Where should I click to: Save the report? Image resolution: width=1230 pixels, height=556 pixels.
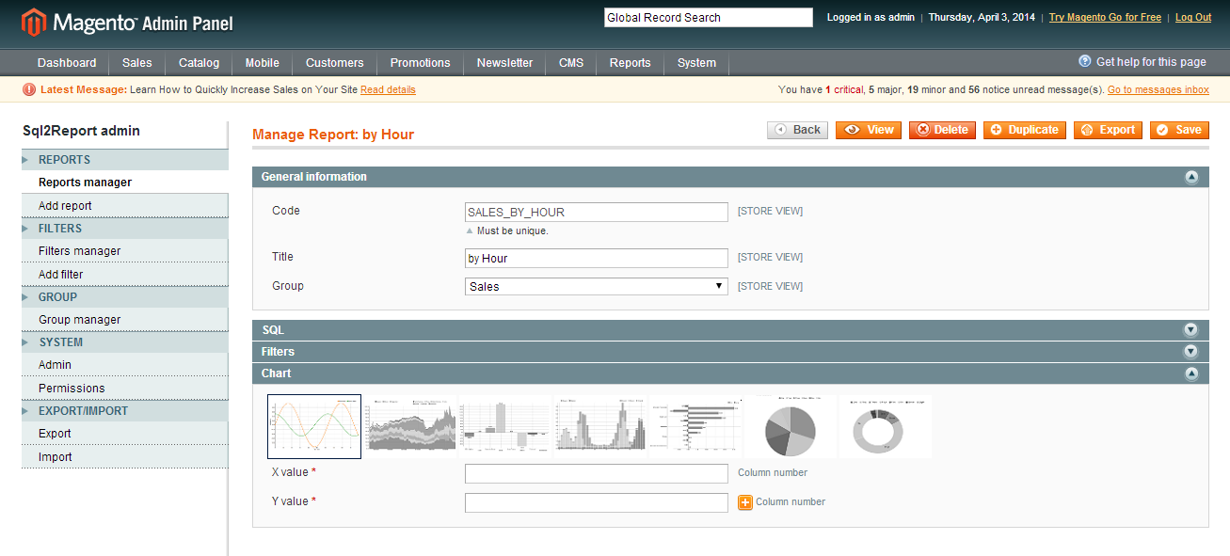coord(1179,130)
